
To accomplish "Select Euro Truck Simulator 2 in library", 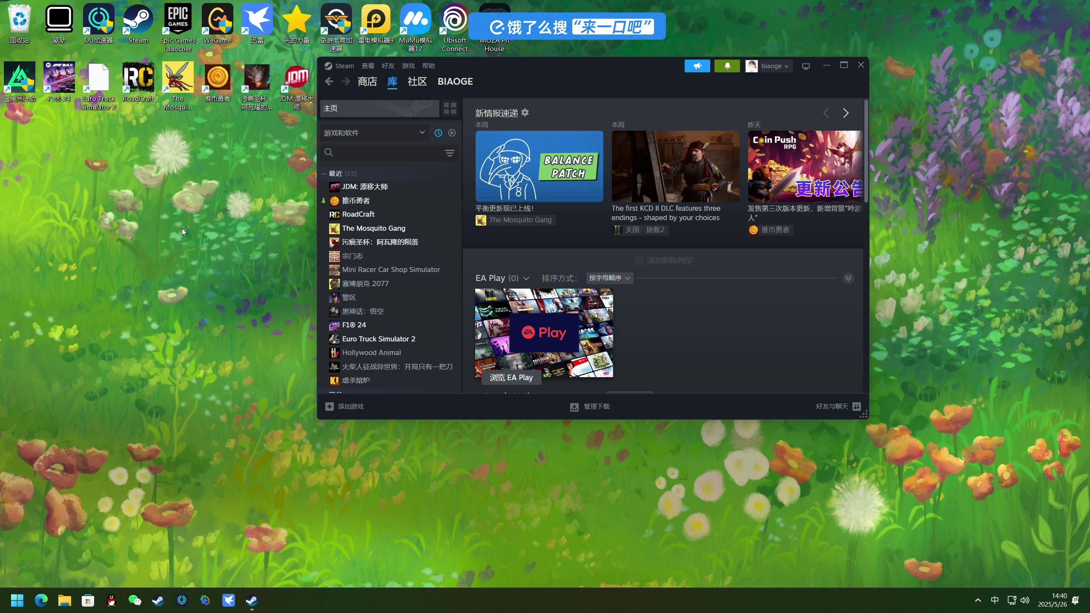I will click(379, 339).
